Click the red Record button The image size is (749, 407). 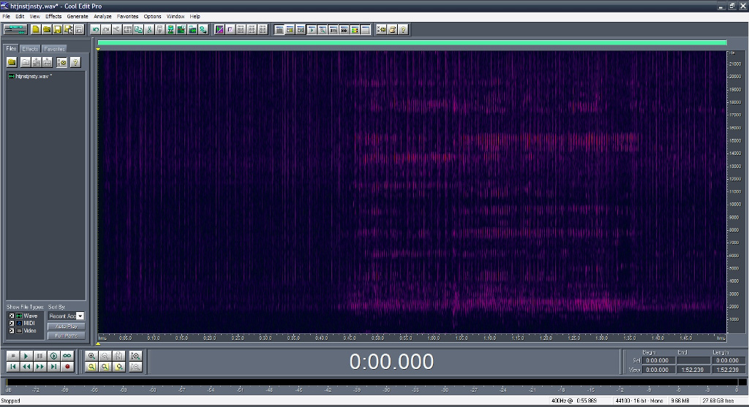pyautogui.click(x=67, y=366)
